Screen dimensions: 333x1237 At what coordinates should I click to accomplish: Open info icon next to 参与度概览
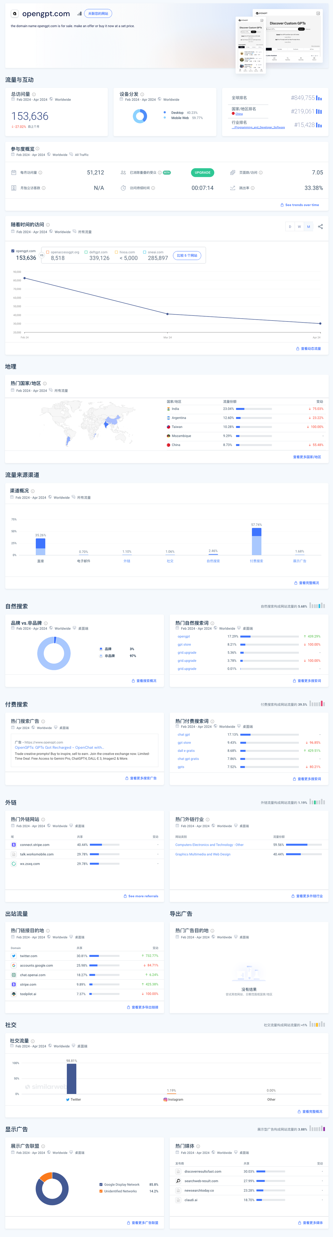click(37, 149)
